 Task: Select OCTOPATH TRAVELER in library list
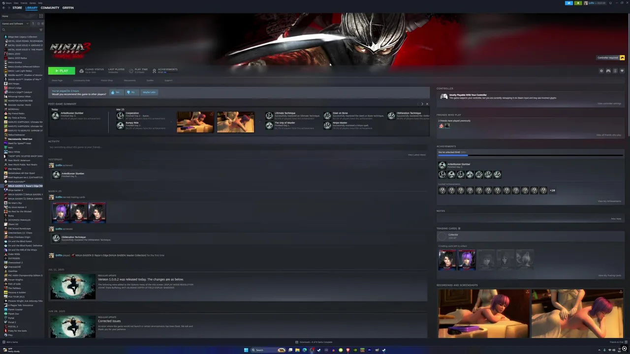click(19, 220)
